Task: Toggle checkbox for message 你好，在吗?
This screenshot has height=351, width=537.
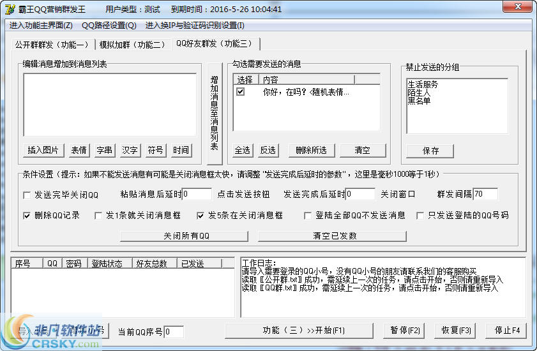Action: [241, 92]
